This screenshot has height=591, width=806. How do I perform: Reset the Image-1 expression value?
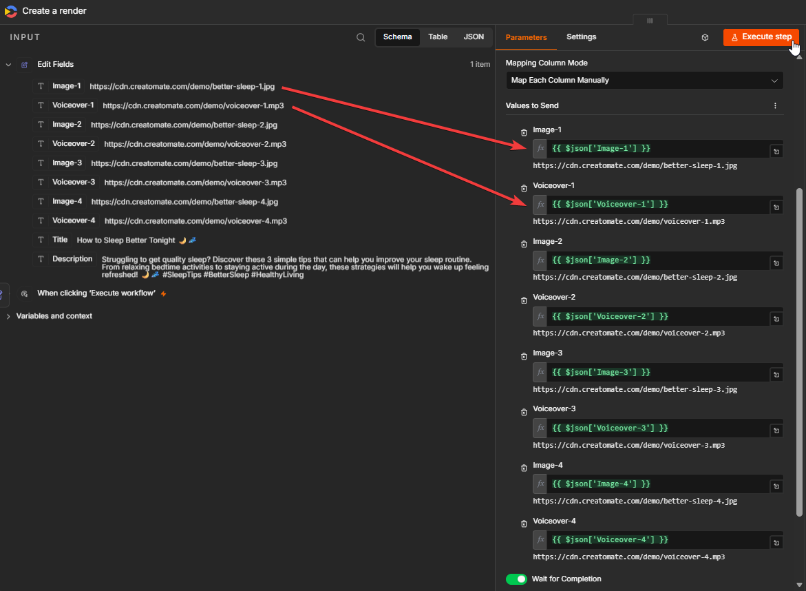(776, 152)
